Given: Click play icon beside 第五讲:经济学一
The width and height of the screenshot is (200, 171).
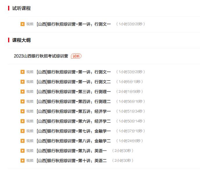Looking at the screenshot, I should point(23,111).
